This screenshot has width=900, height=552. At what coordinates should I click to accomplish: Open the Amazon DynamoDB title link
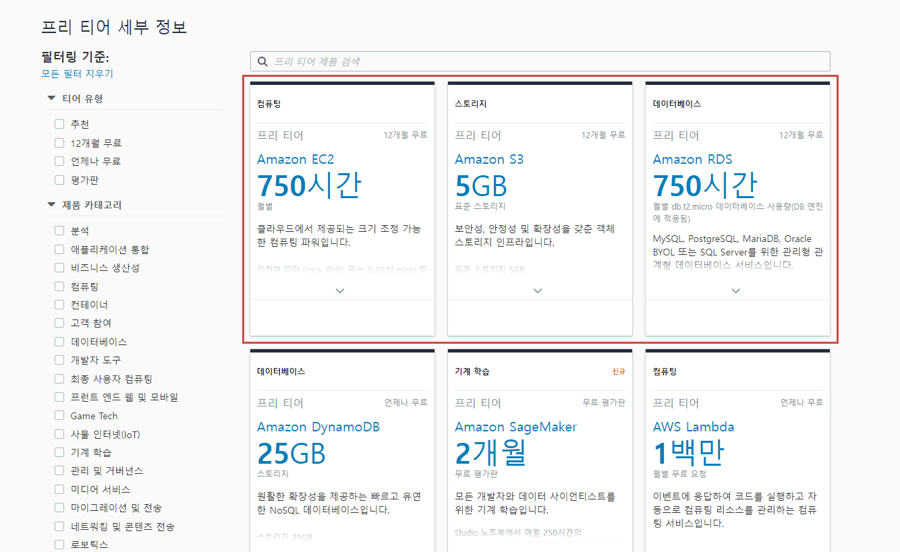pyautogui.click(x=318, y=427)
